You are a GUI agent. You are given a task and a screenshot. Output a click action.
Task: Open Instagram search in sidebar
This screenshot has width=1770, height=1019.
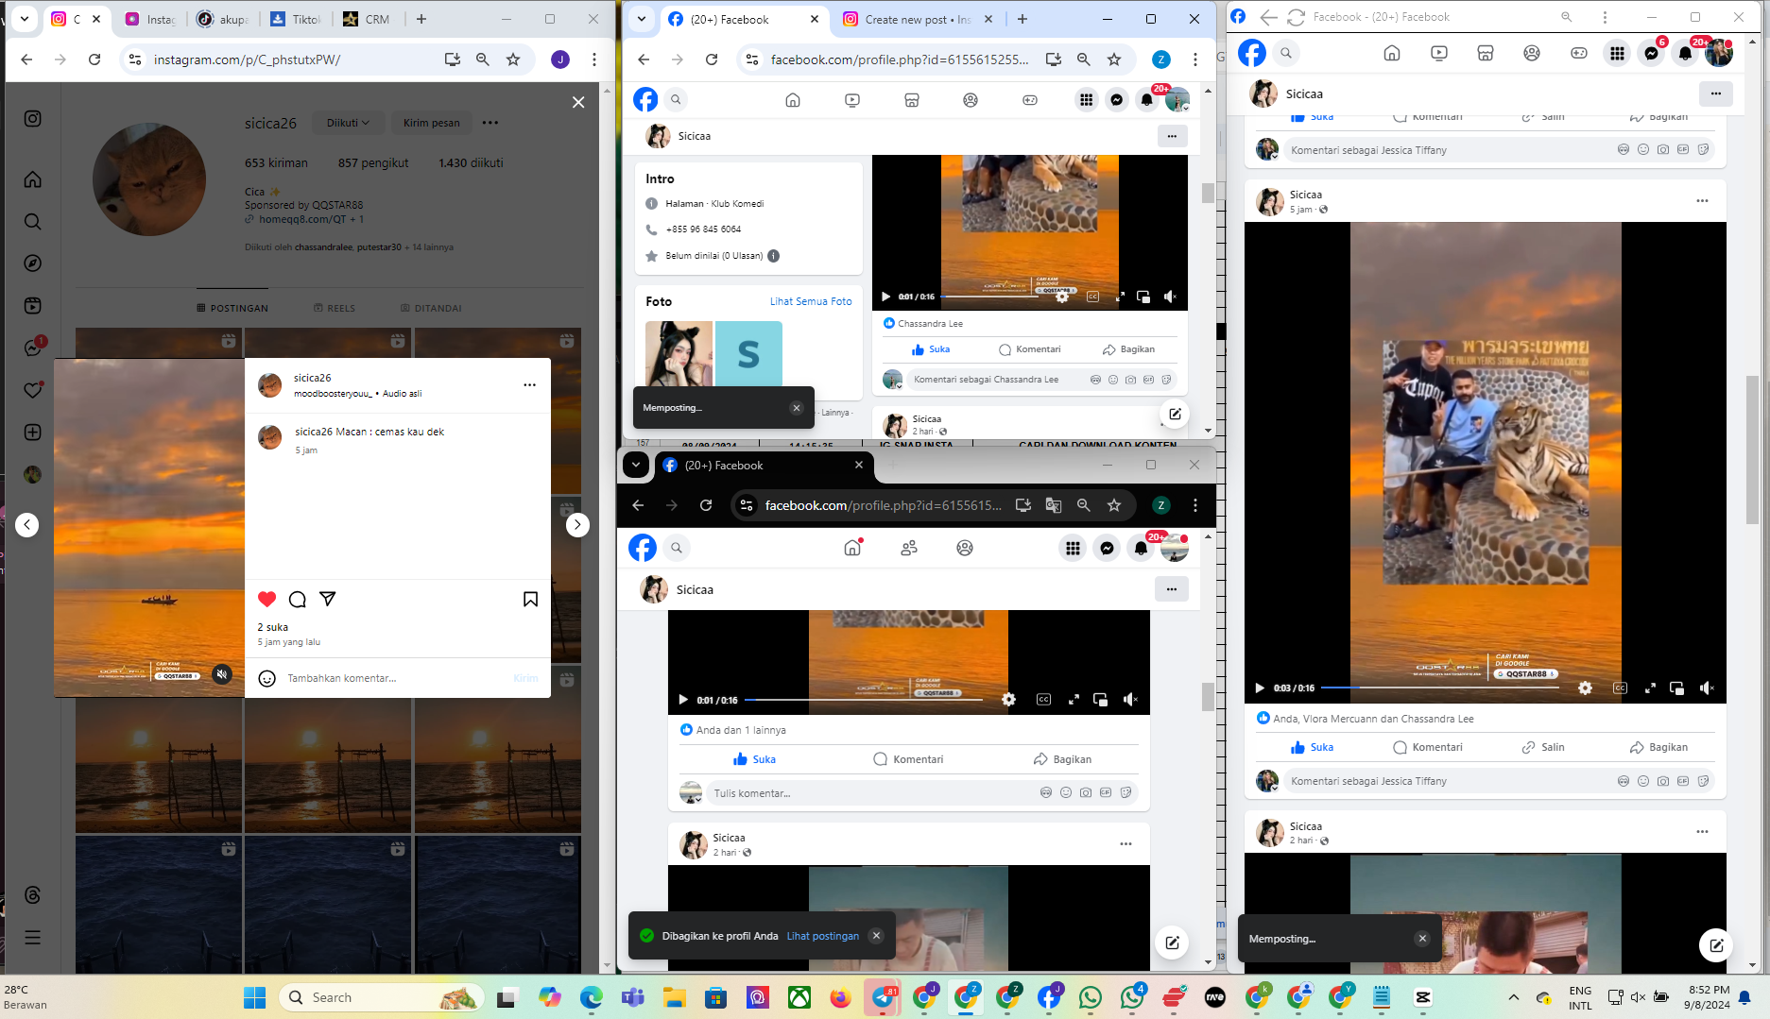pyautogui.click(x=33, y=222)
